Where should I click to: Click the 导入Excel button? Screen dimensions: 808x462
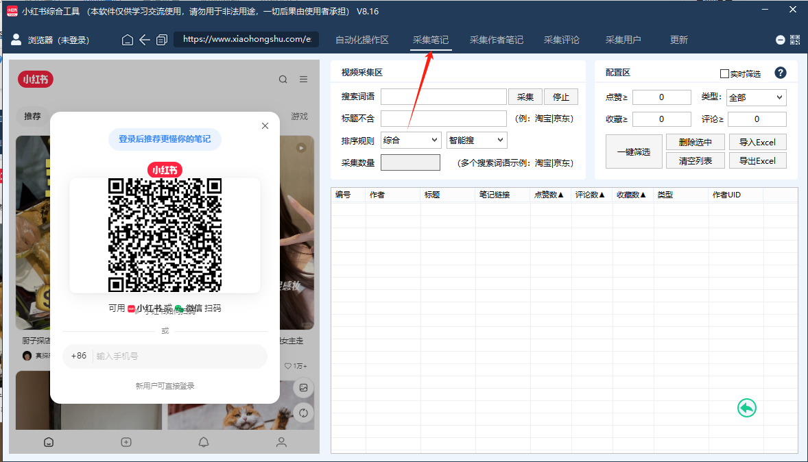point(757,142)
